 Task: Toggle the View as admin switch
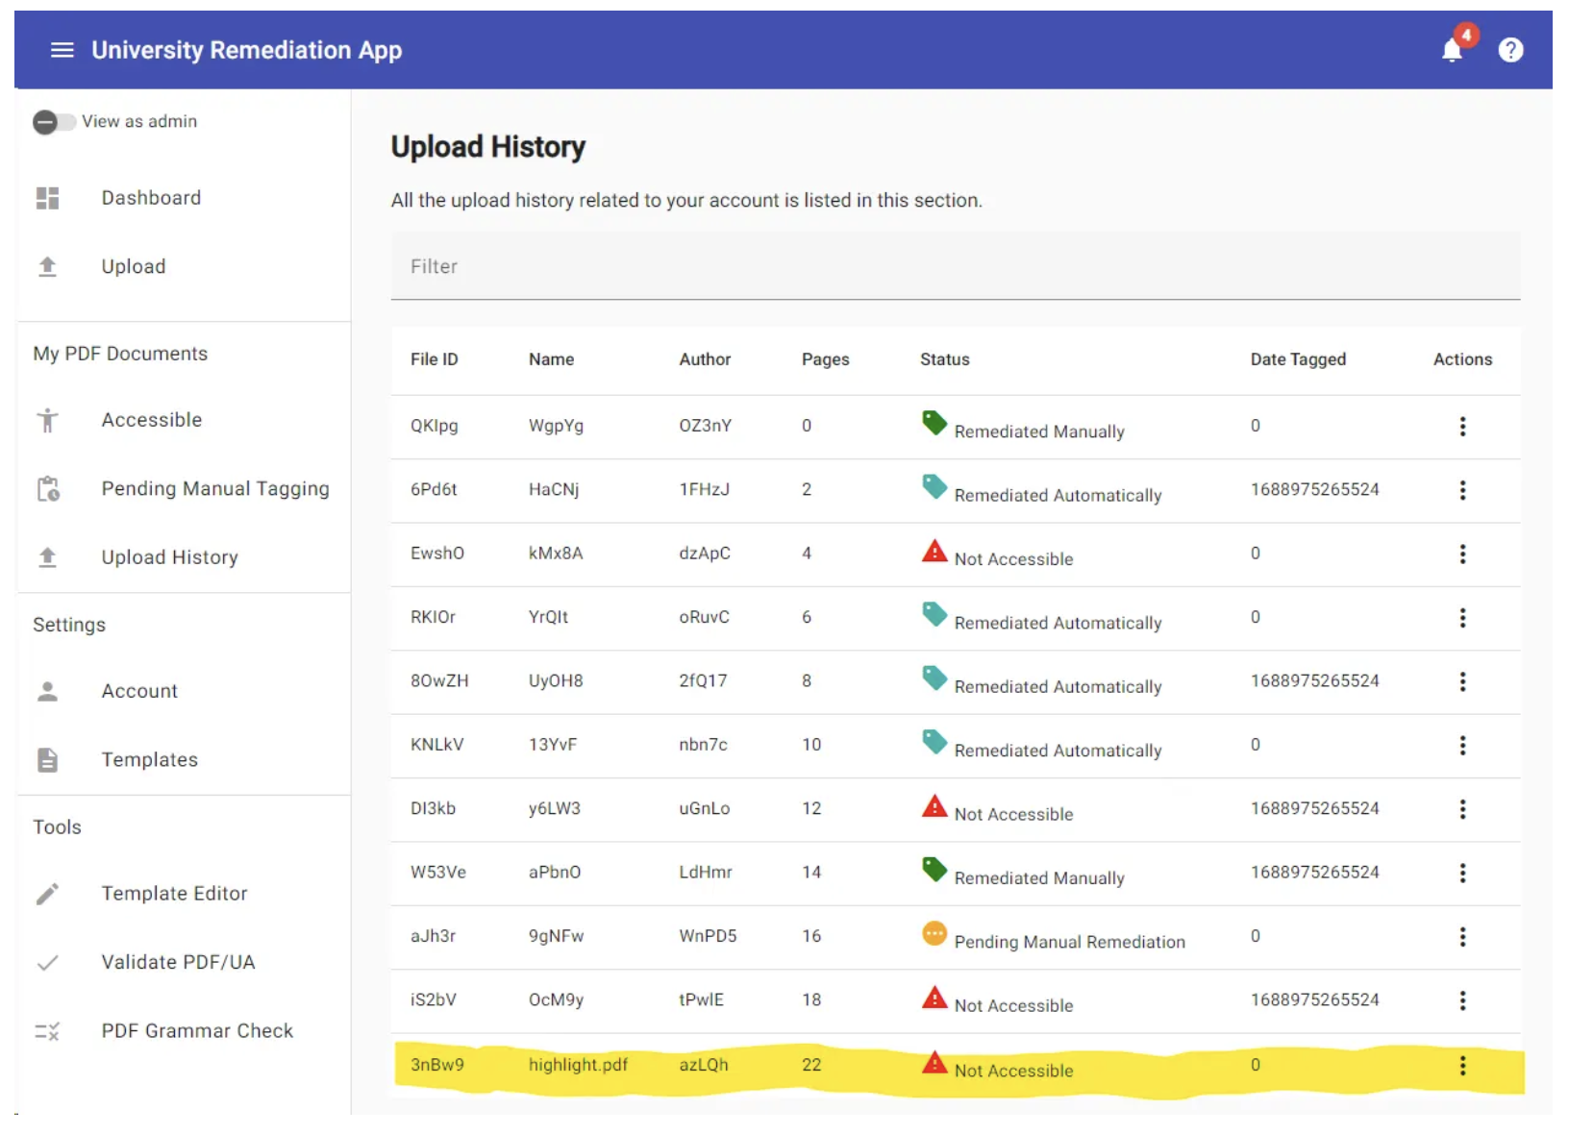[x=54, y=122]
